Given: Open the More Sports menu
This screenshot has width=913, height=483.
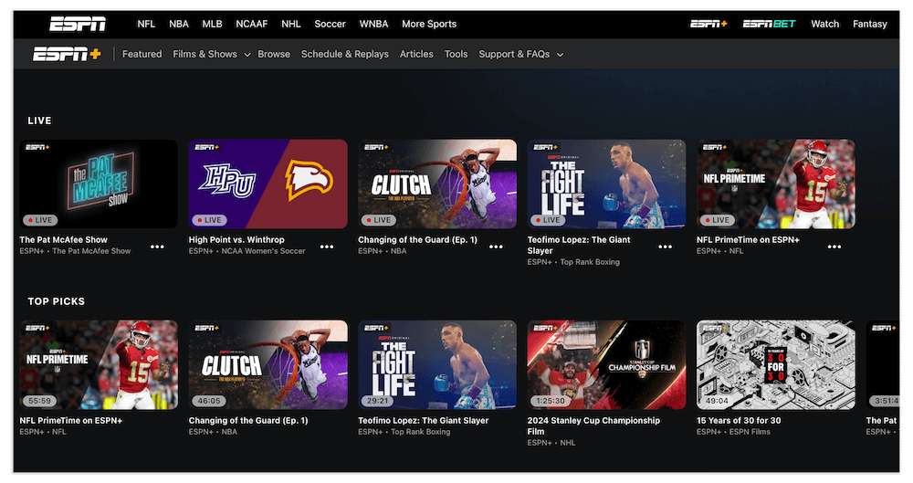Looking at the screenshot, I should click(x=429, y=24).
